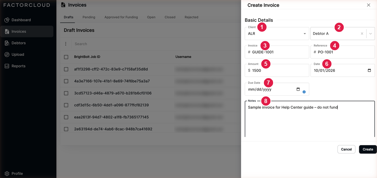377x178 pixels.
Task: Open the Due Date calendar picker
Action: click(298, 89)
